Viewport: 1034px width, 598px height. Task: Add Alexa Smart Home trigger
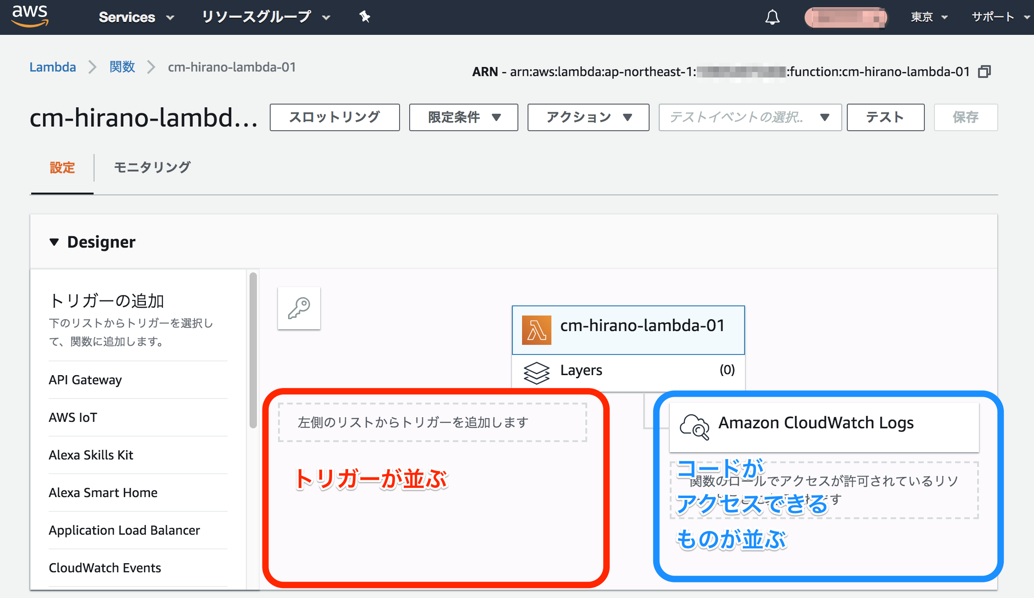pos(138,493)
